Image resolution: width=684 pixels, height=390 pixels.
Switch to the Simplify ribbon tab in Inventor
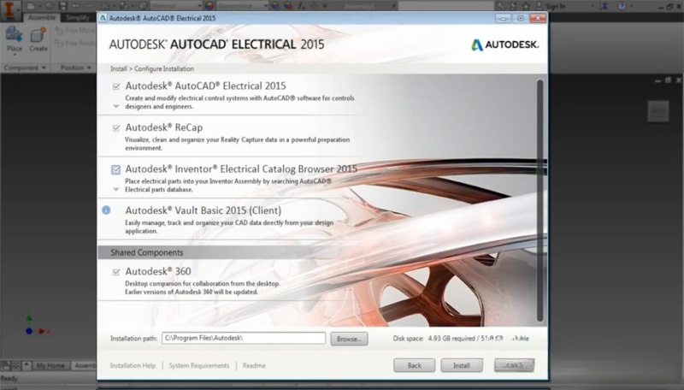click(78, 17)
